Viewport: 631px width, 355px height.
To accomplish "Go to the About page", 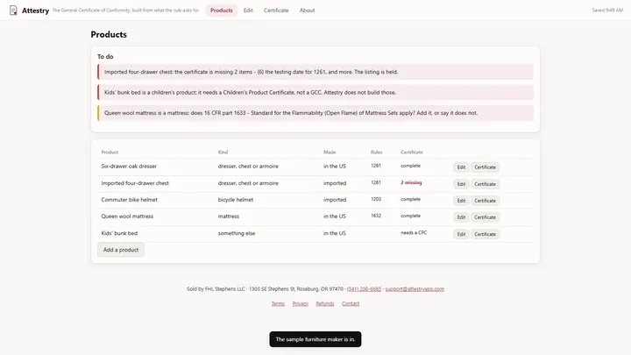I will point(307,11).
